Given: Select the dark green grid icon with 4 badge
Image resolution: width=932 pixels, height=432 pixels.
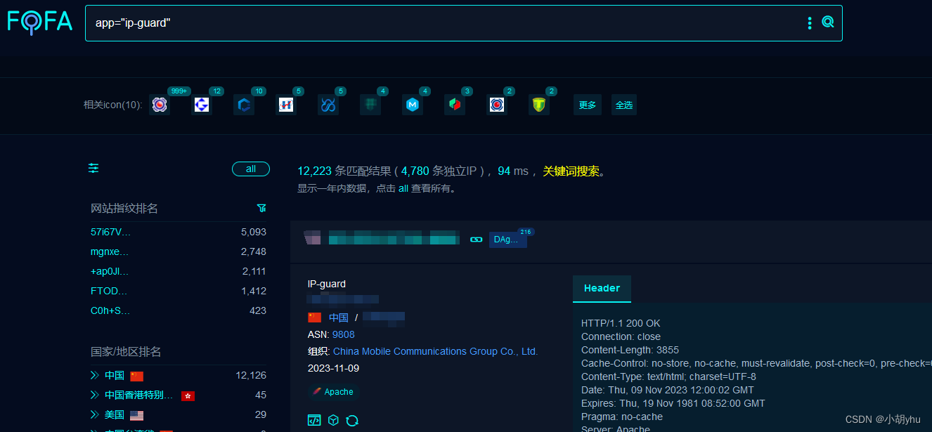Looking at the screenshot, I should coord(370,105).
